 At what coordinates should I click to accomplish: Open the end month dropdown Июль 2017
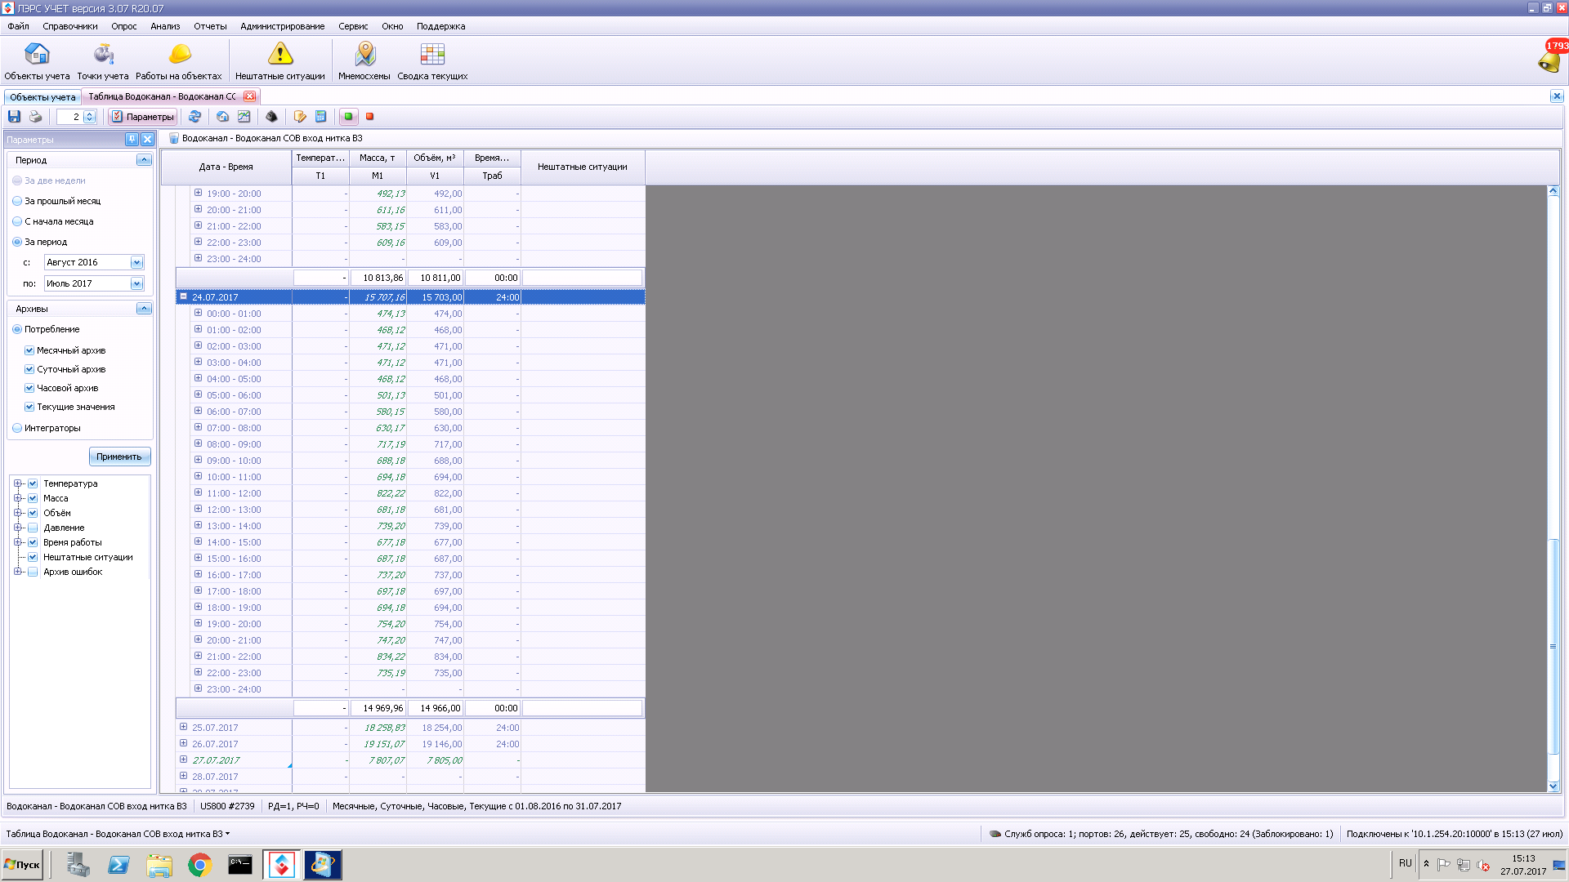pos(136,283)
